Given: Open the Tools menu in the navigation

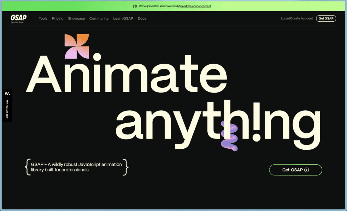Looking at the screenshot, I should pos(43,19).
